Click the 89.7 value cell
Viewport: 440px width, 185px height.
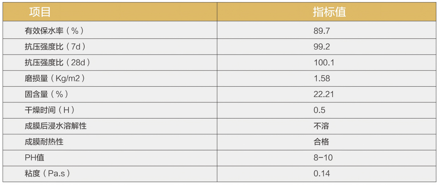pos(322,31)
